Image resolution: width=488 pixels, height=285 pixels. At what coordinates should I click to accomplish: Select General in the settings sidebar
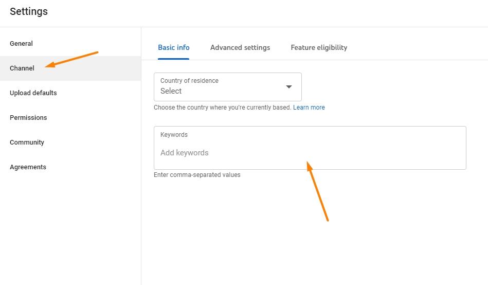coord(21,44)
